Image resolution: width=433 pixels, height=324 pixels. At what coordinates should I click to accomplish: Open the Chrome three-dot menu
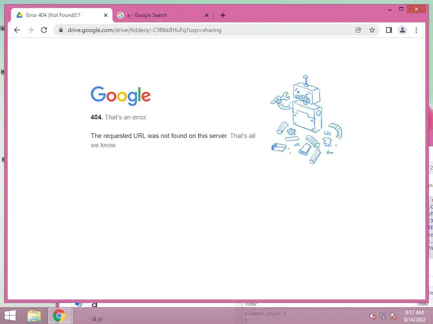416,30
